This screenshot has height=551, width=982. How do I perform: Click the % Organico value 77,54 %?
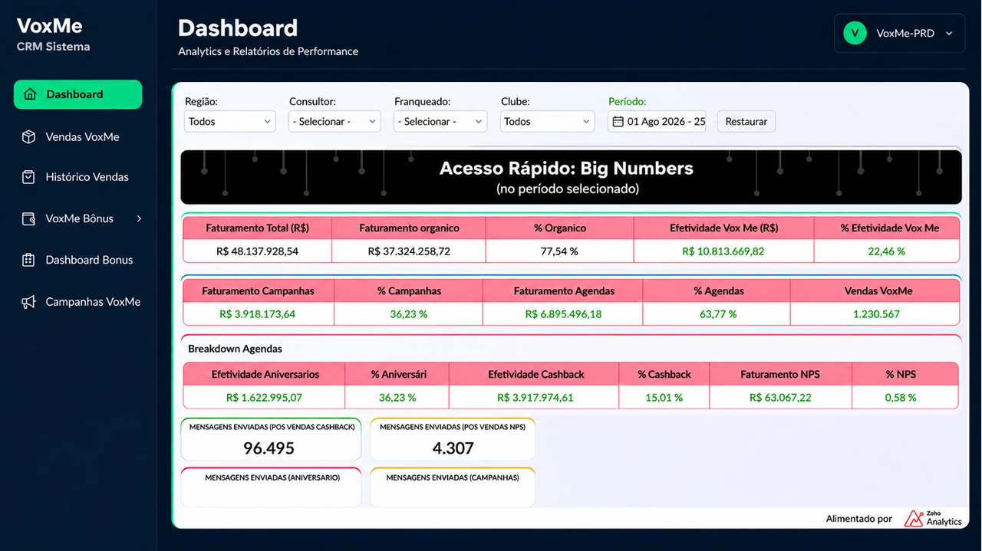559,251
